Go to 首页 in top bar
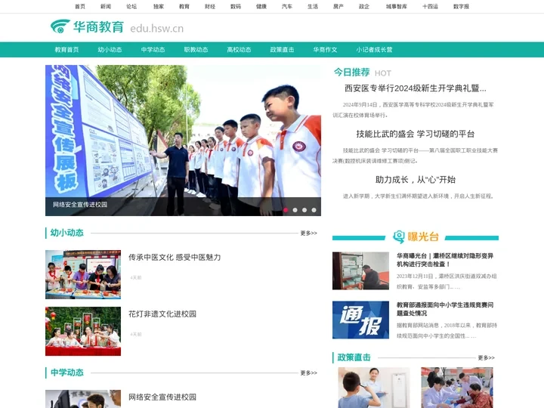This screenshot has width=544, height=408. [80, 7]
